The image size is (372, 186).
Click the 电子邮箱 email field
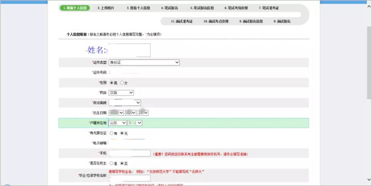click(129, 143)
